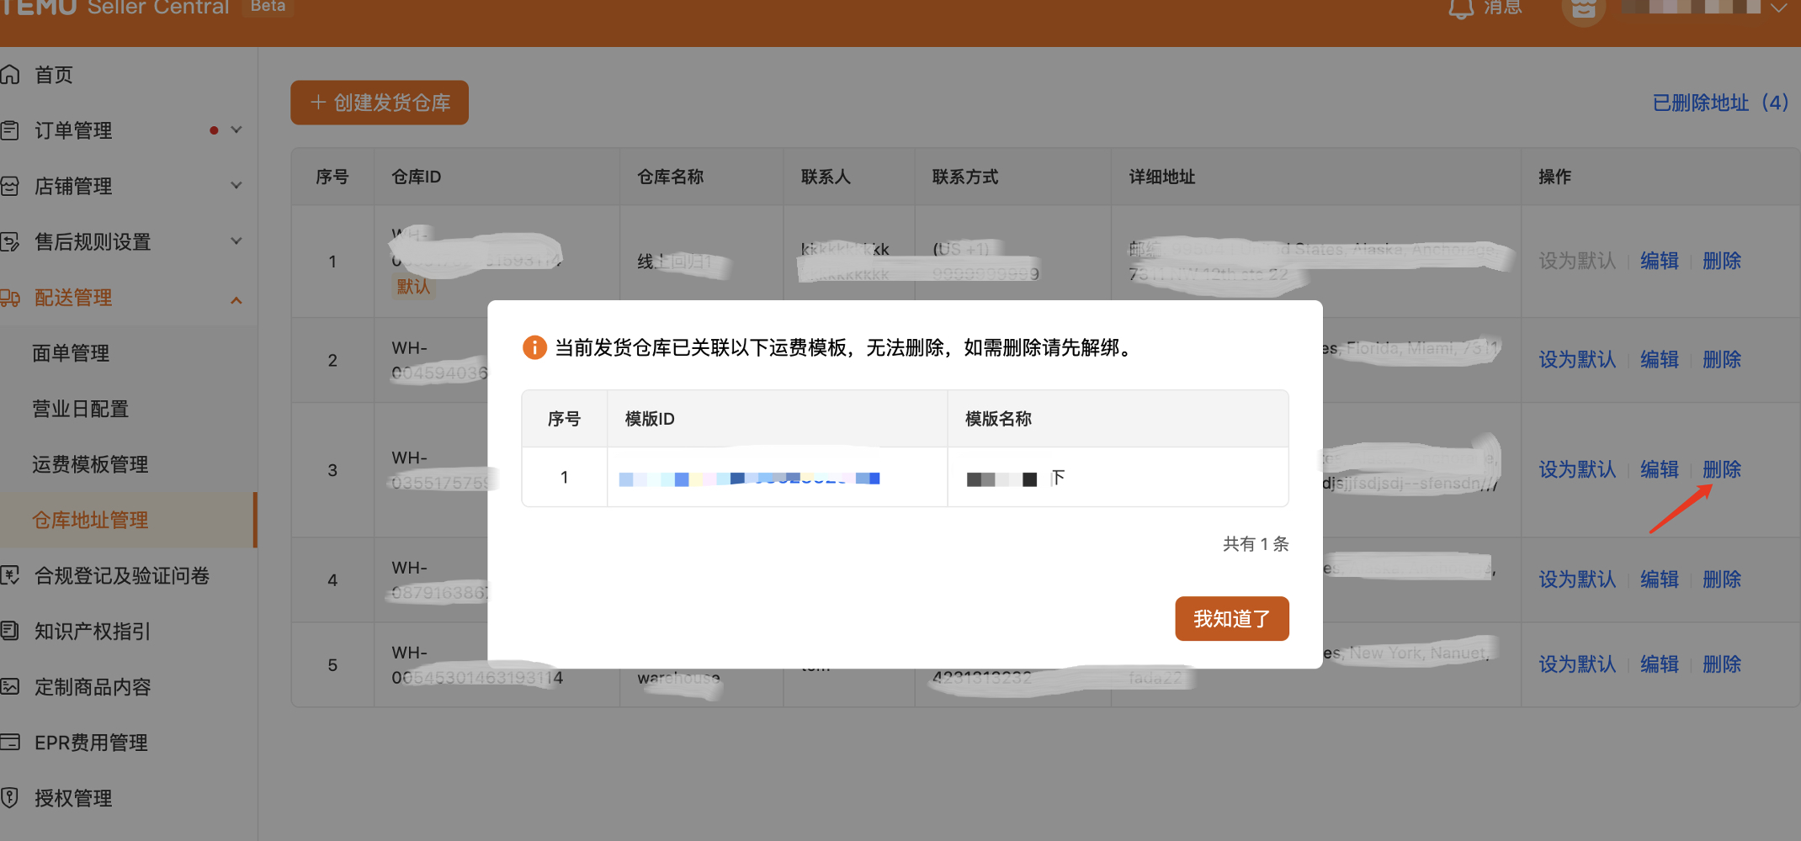Viewport: 1801px width, 841px height.
Task: Collapse the 配送管理 submenu chevron
Action: click(236, 299)
